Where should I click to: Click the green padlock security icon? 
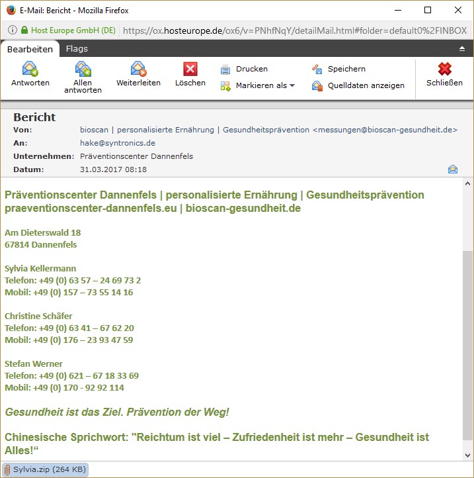24,30
